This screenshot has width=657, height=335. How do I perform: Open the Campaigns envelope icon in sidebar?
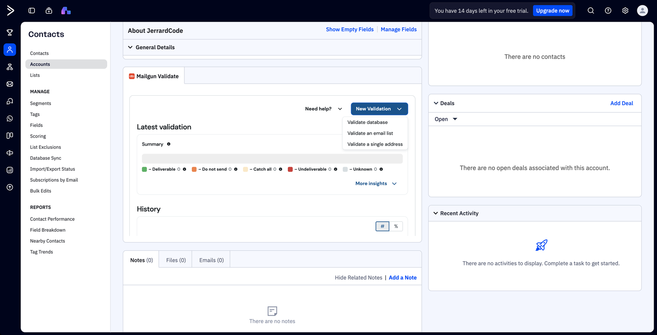[x=10, y=84]
